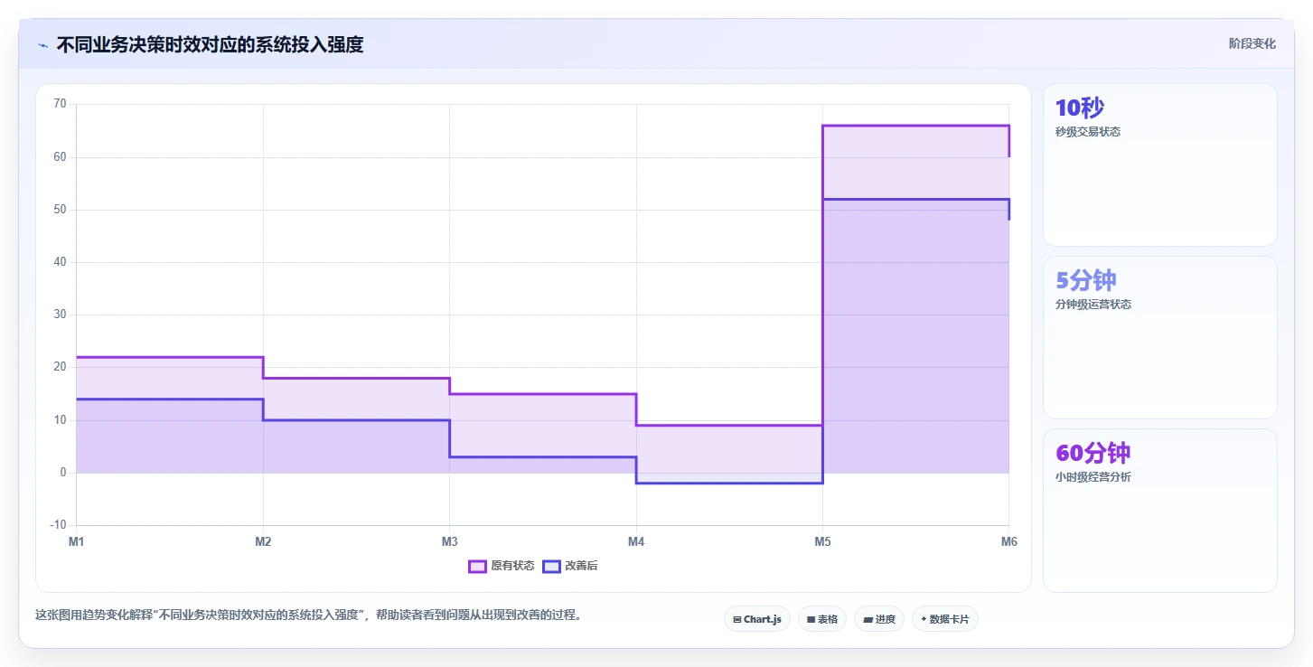Click the progress icon in 进度 tag
1313x667 pixels.
868,620
